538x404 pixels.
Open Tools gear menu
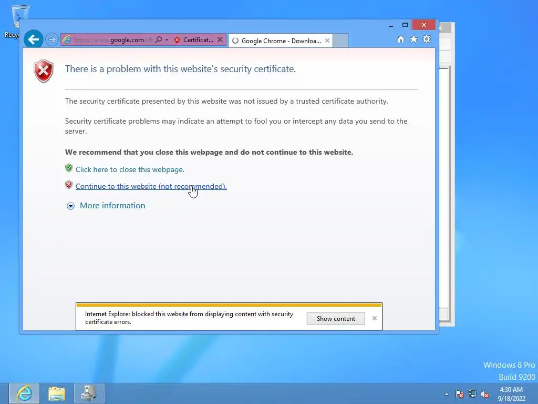point(427,39)
